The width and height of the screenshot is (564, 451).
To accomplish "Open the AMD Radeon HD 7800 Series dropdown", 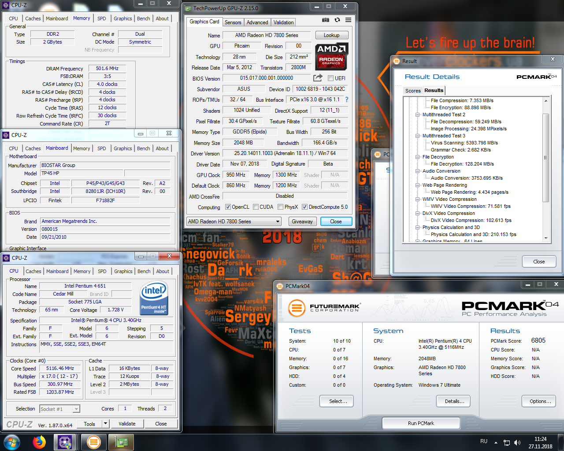I will point(234,222).
